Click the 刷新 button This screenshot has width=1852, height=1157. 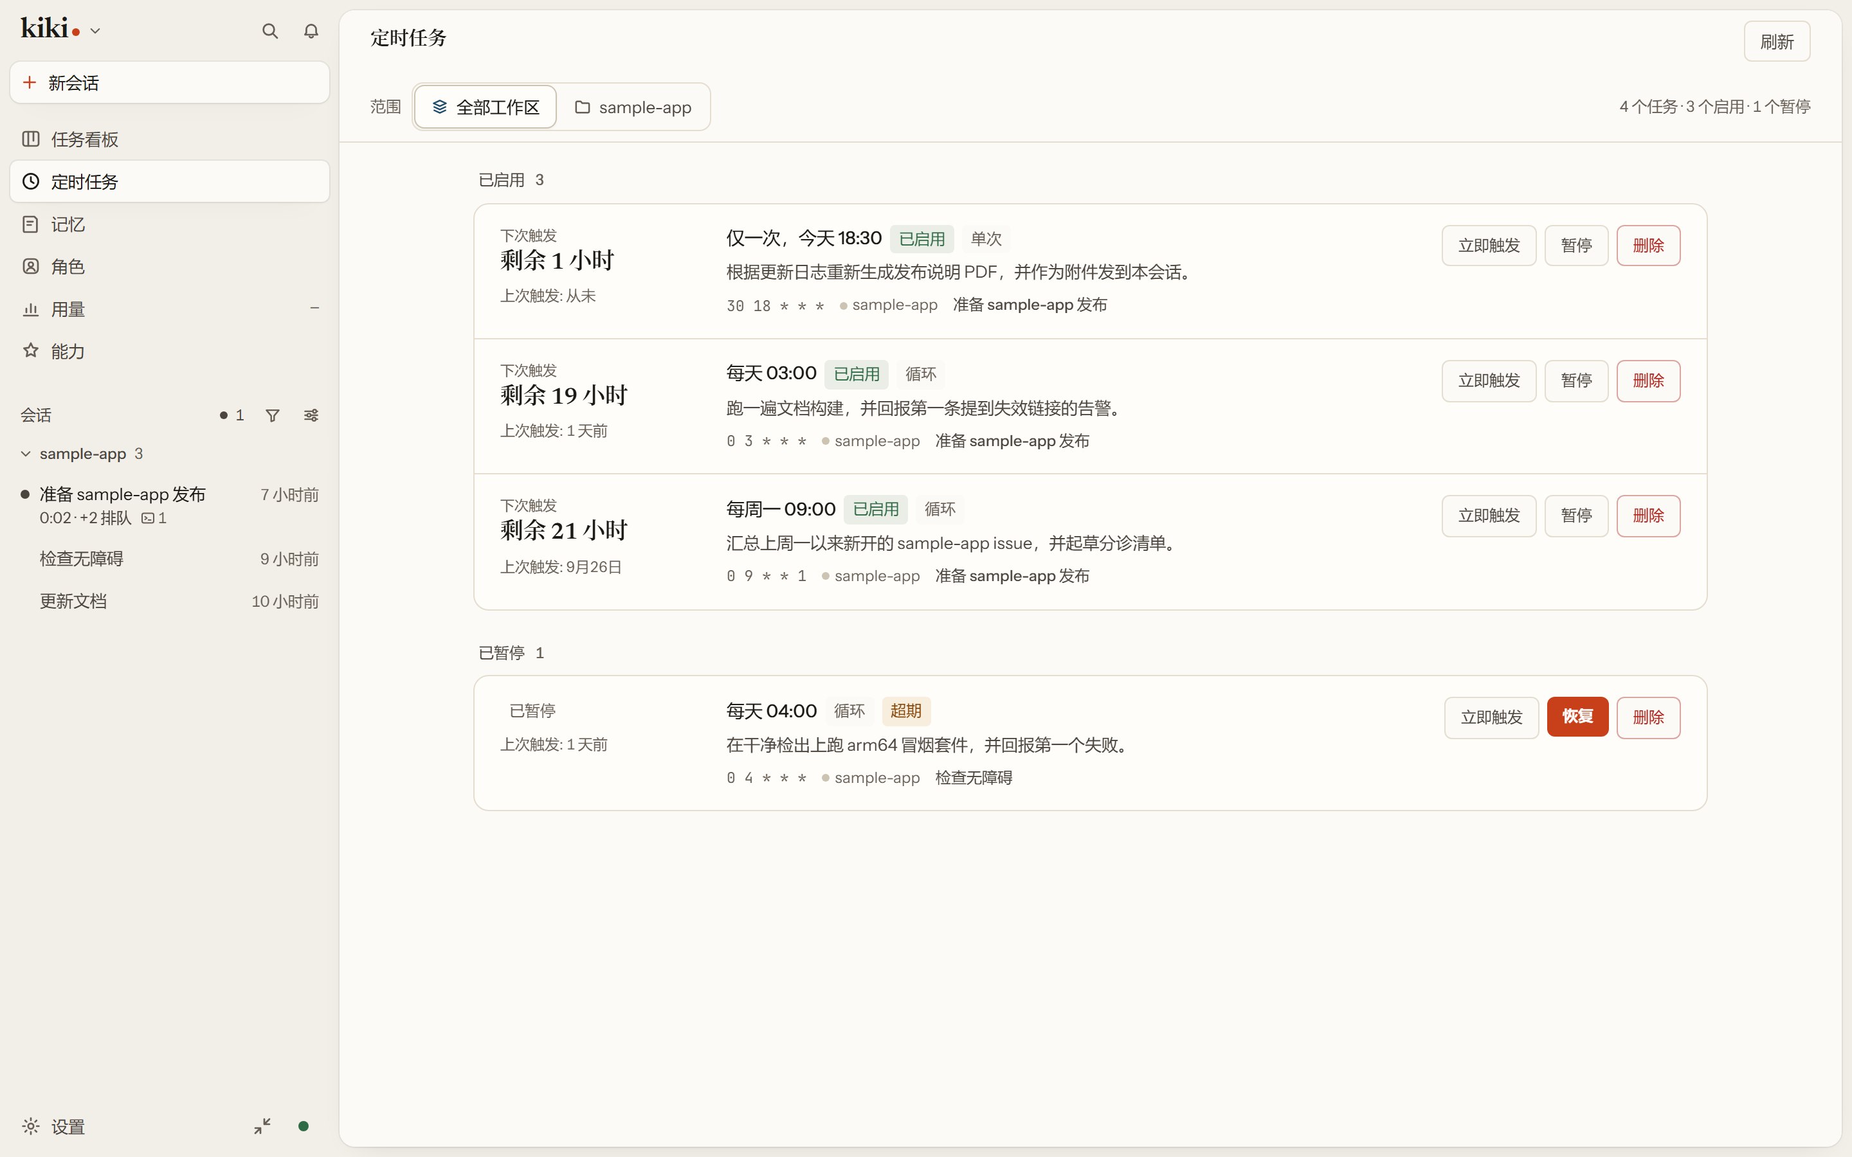1776,41
